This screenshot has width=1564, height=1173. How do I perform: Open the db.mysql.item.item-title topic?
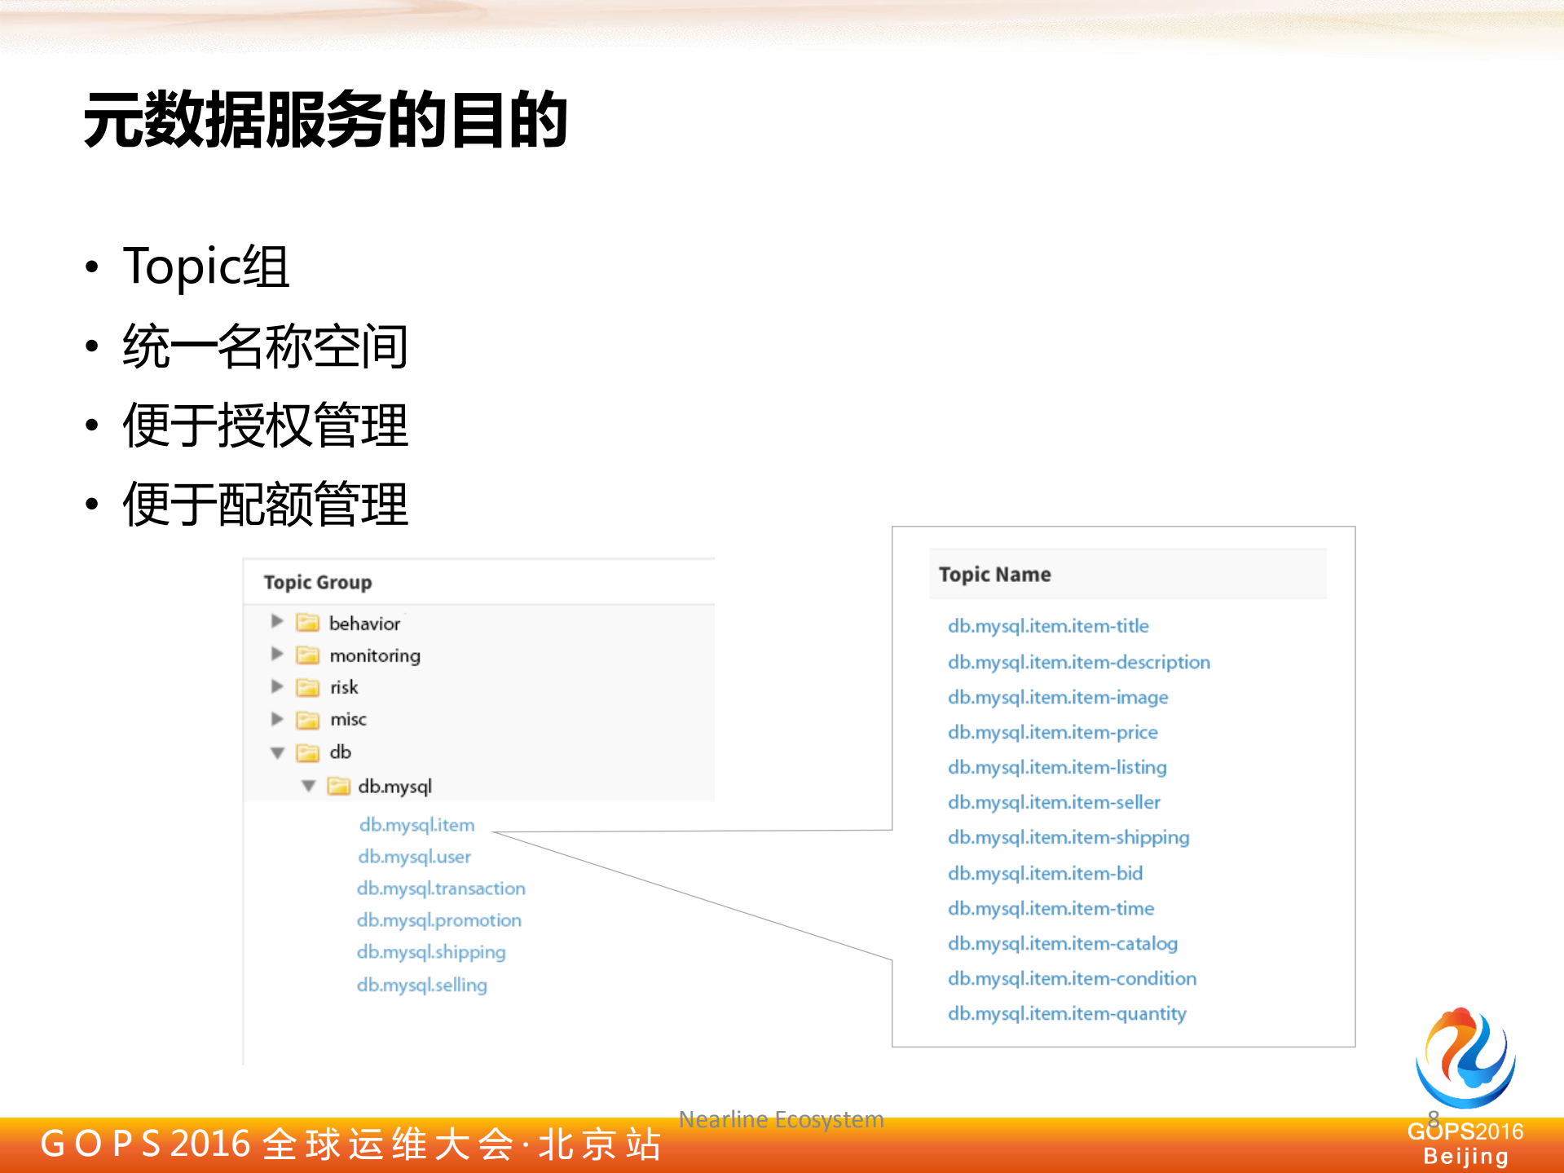click(1048, 625)
